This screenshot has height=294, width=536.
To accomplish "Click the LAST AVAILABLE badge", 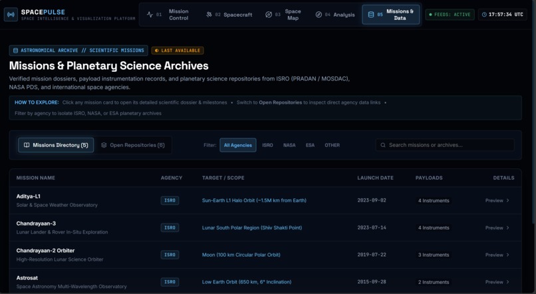I will click(178, 51).
